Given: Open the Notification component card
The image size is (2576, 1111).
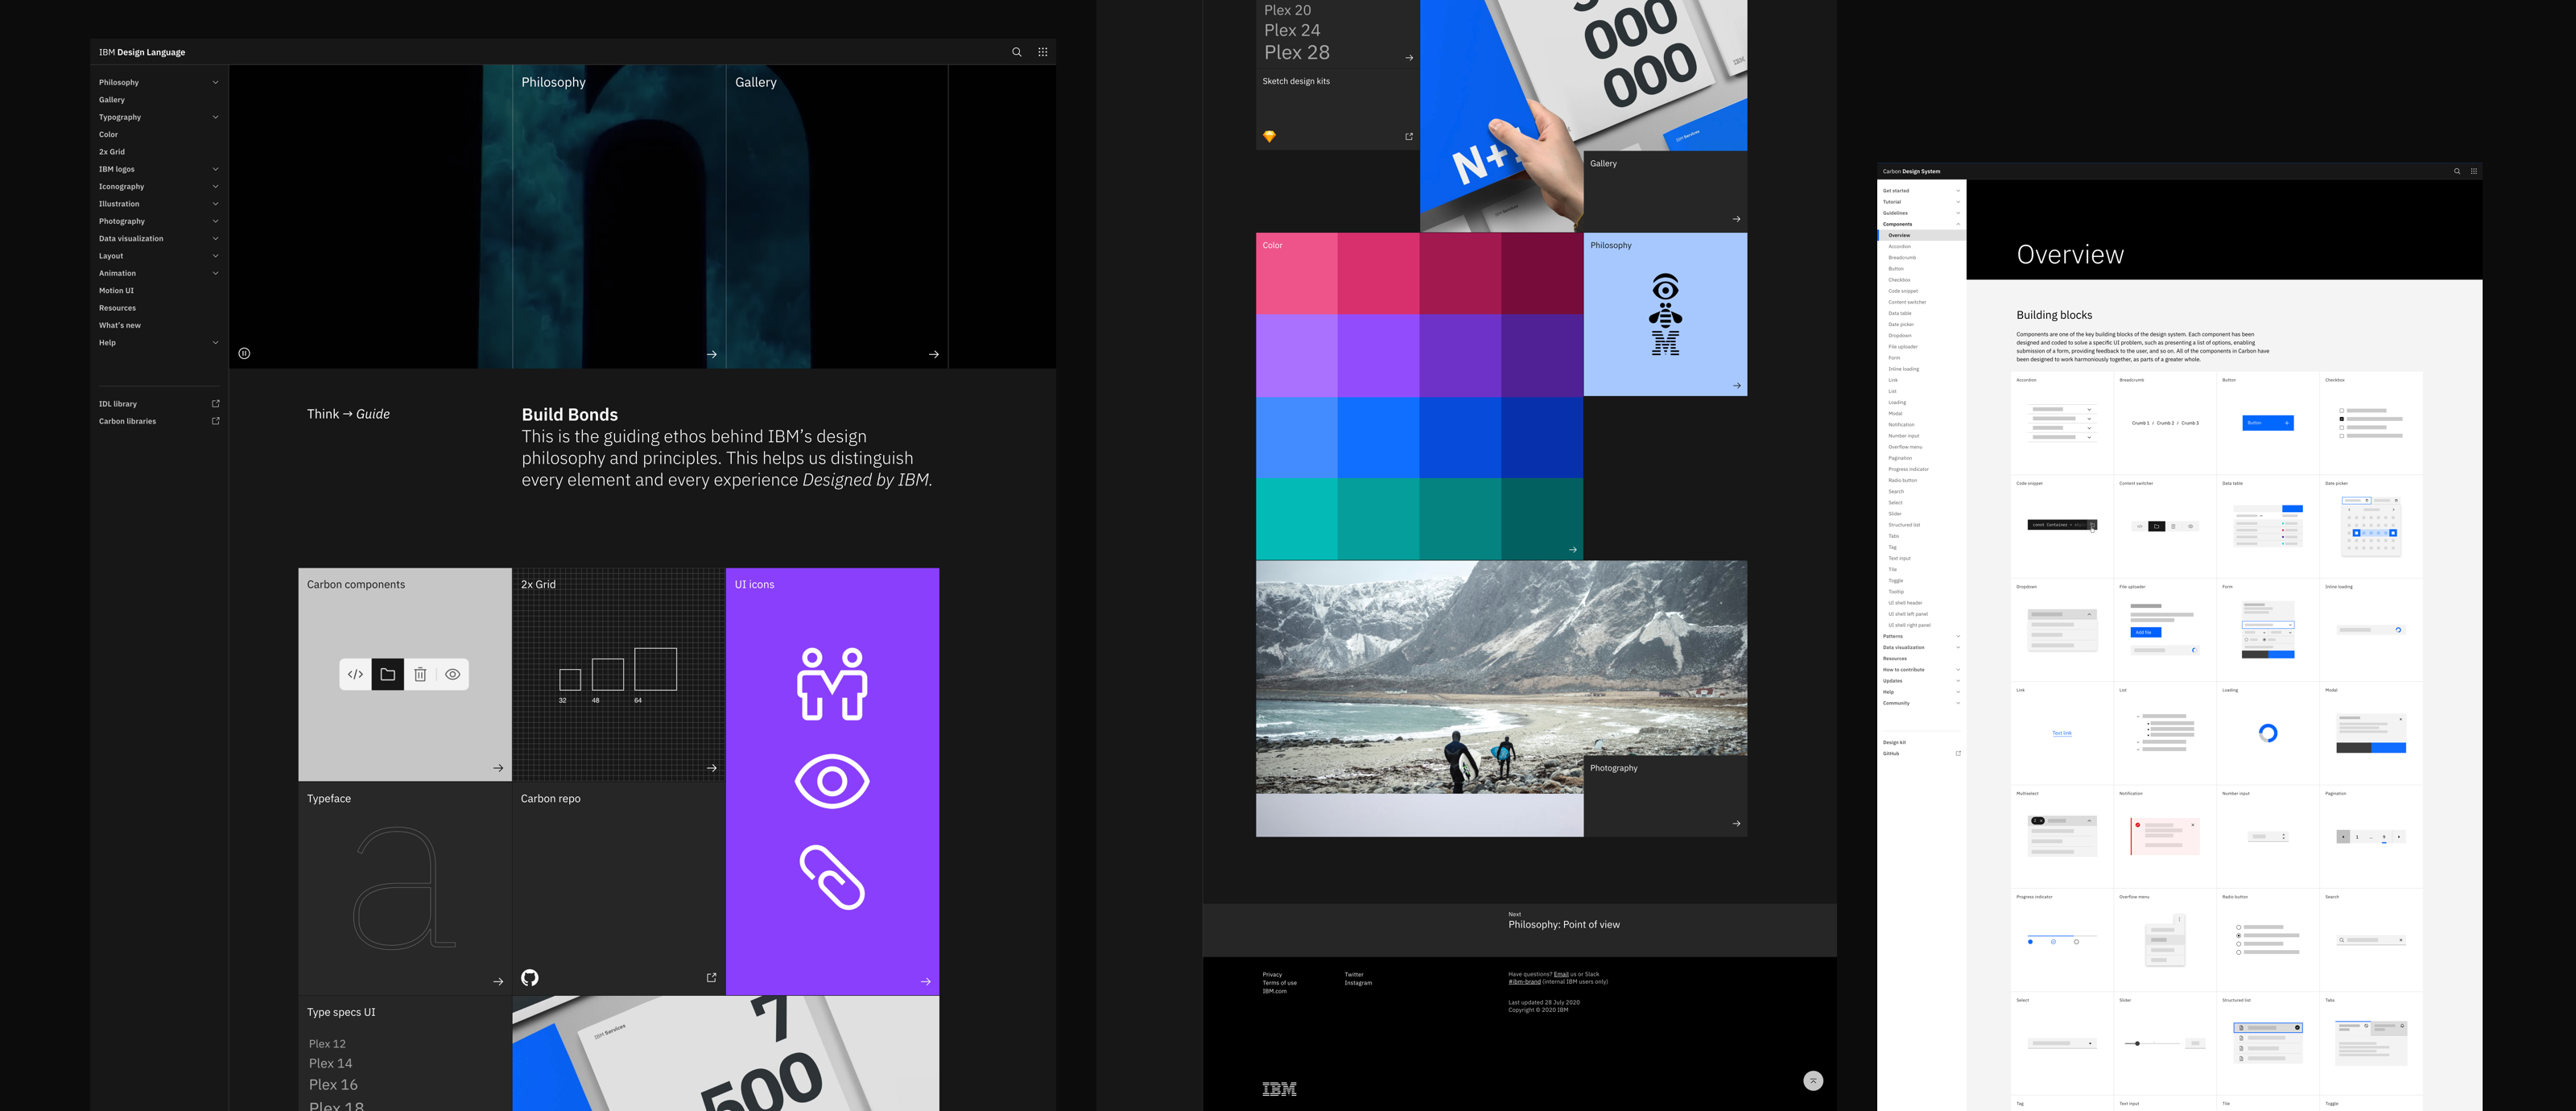Looking at the screenshot, I should (x=2165, y=836).
